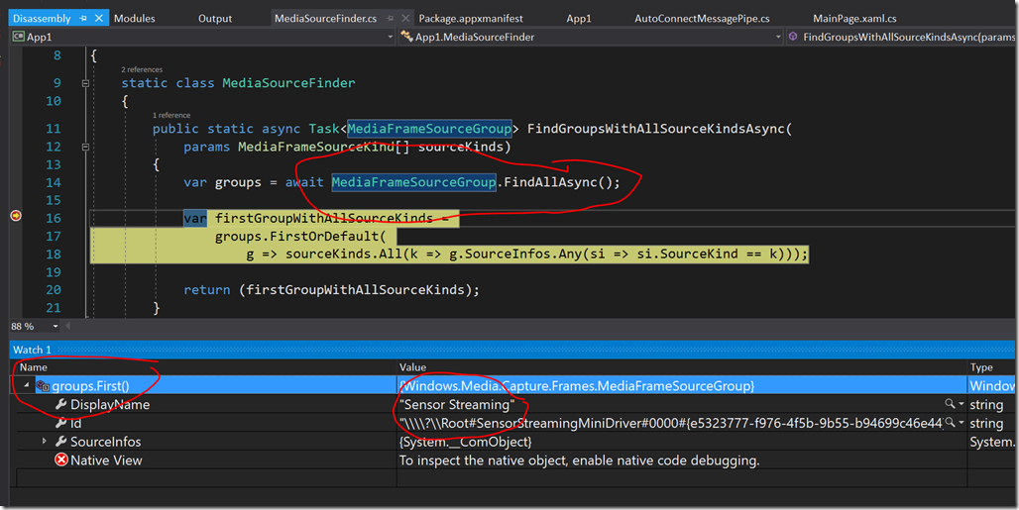Close the Disassembly tab

point(99,18)
